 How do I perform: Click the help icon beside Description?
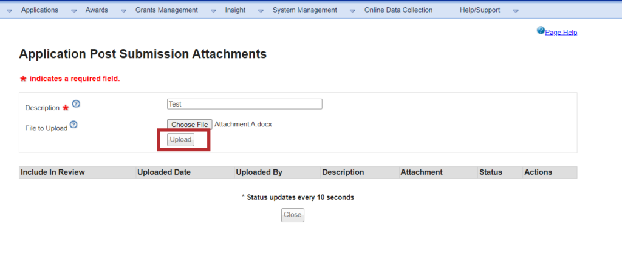[76, 104]
